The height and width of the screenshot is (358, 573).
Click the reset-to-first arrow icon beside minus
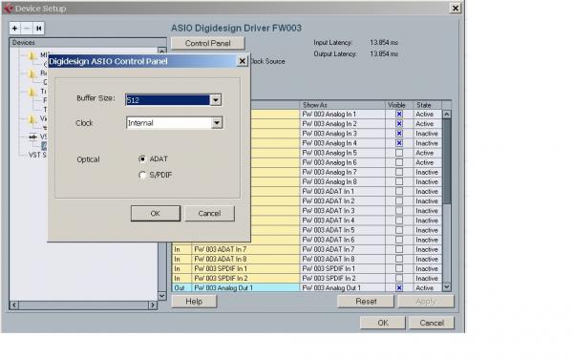(x=39, y=28)
